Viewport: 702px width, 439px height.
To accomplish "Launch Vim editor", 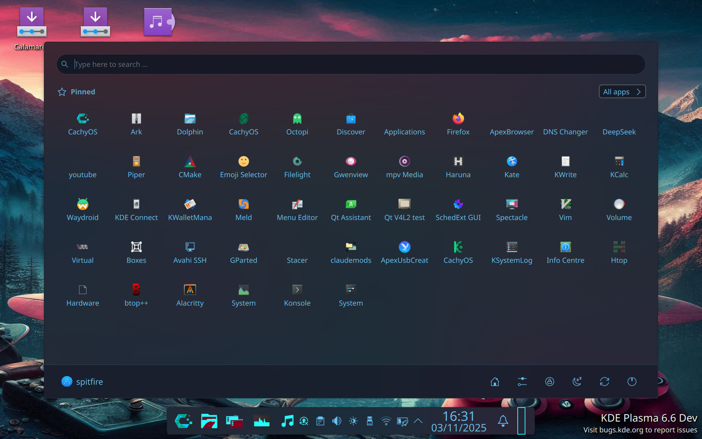I will click(x=565, y=210).
